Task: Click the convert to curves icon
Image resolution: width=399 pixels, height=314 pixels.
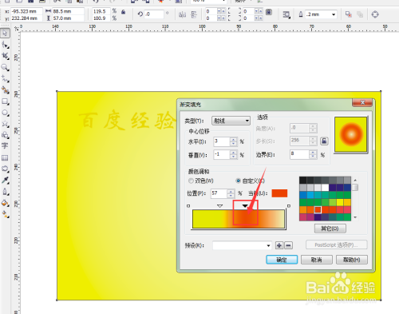Action: coord(375,14)
